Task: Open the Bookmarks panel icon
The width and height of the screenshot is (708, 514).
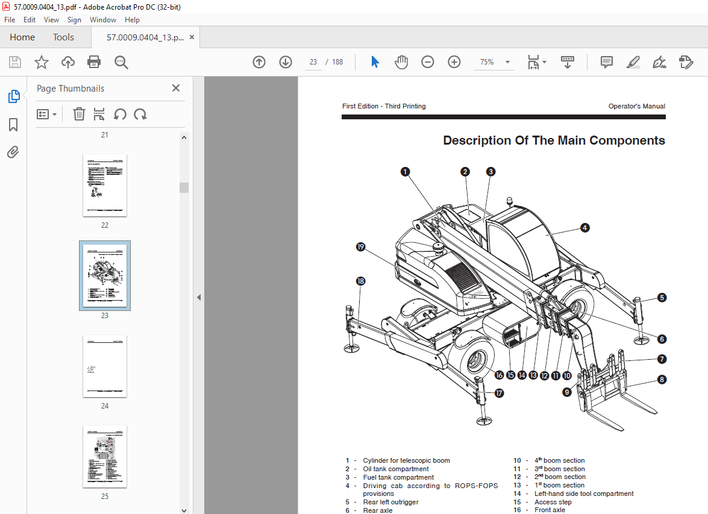Action: pyautogui.click(x=13, y=125)
